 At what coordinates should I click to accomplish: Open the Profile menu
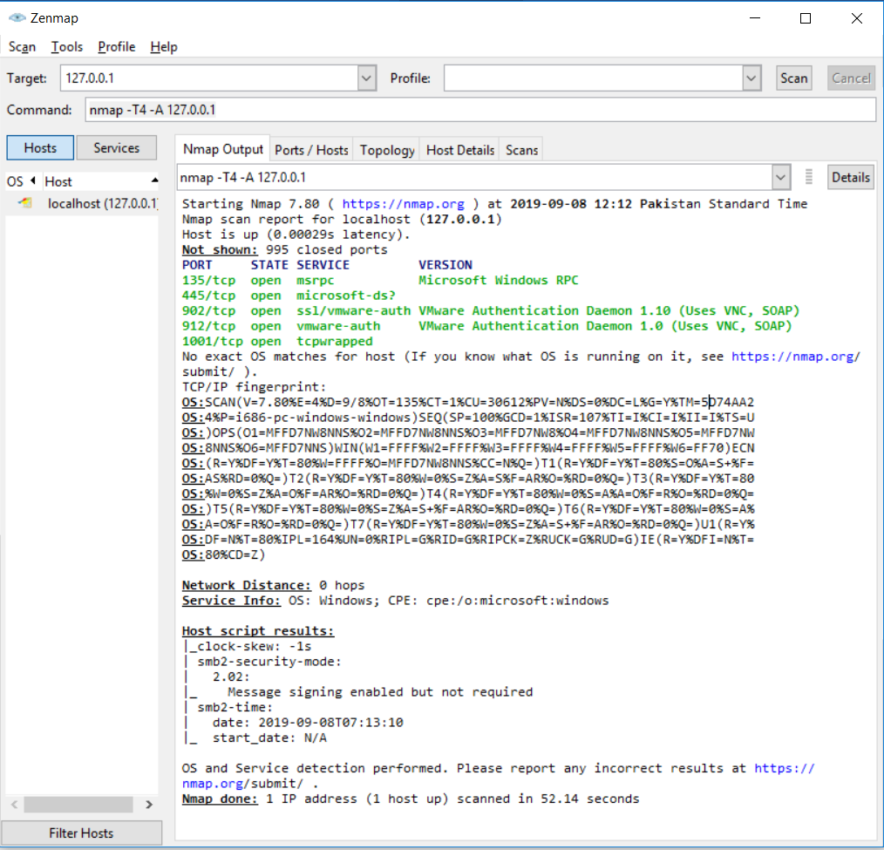(x=116, y=47)
